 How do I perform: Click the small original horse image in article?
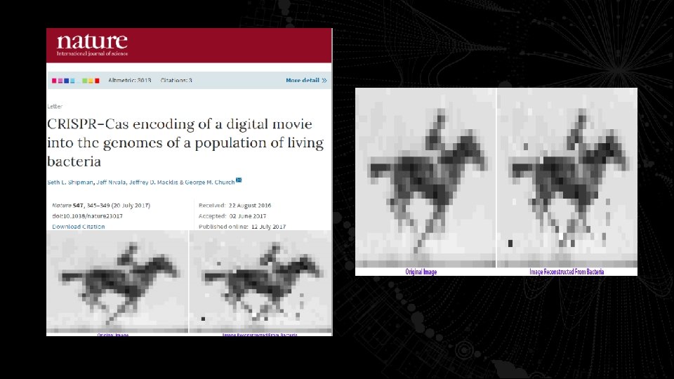[x=117, y=281]
